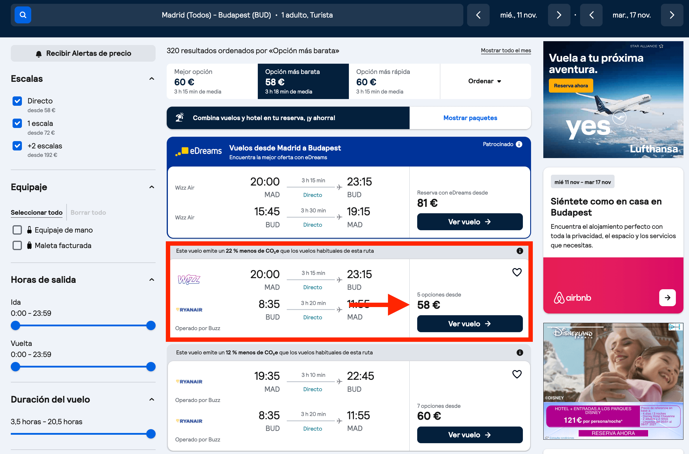Open the Patrocinado info icon
The width and height of the screenshot is (689, 454).
tap(519, 144)
